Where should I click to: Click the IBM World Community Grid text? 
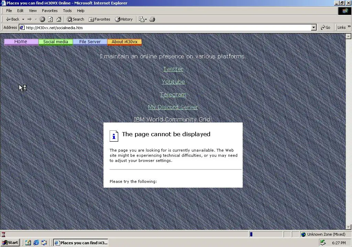tap(173, 119)
